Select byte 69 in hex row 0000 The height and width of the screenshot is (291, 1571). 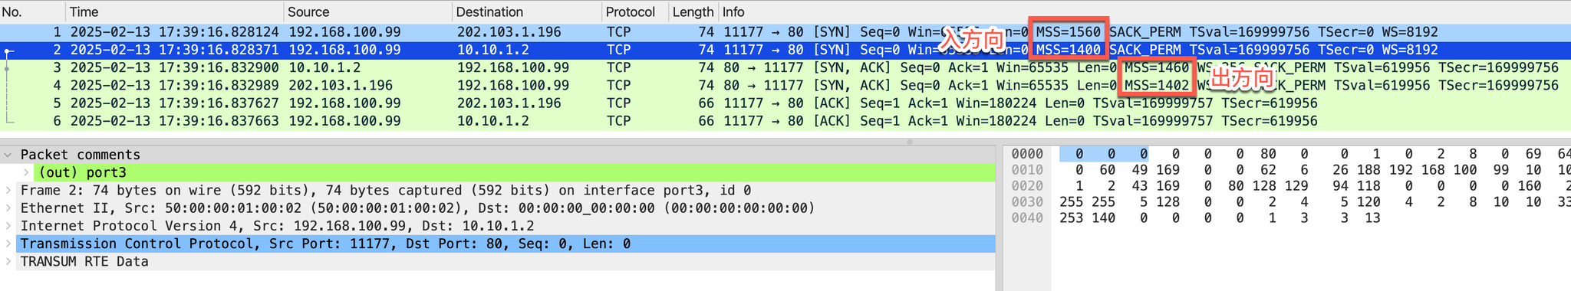pyautogui.click(x=1533, y=154)
